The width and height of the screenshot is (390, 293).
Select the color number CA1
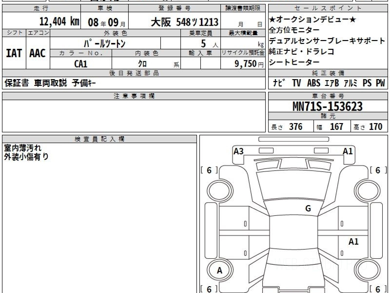(81, 64)
